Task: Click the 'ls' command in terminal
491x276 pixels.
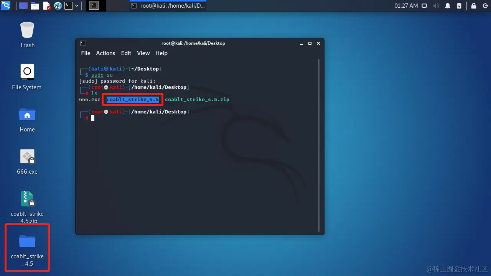Action: click(x=94, y=94)
